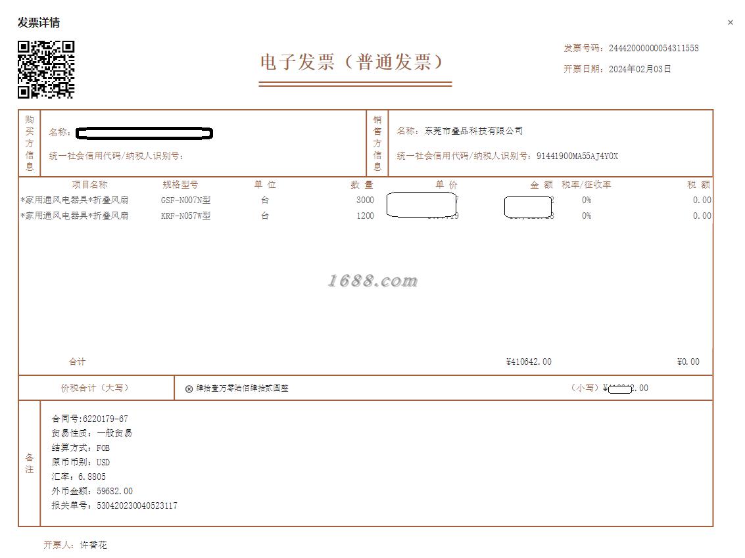Viewport: 745px width, 558px height.
Task: Select customs declaration number 530420230040523117
Action: pyautogui.click(x=137, y=505)
